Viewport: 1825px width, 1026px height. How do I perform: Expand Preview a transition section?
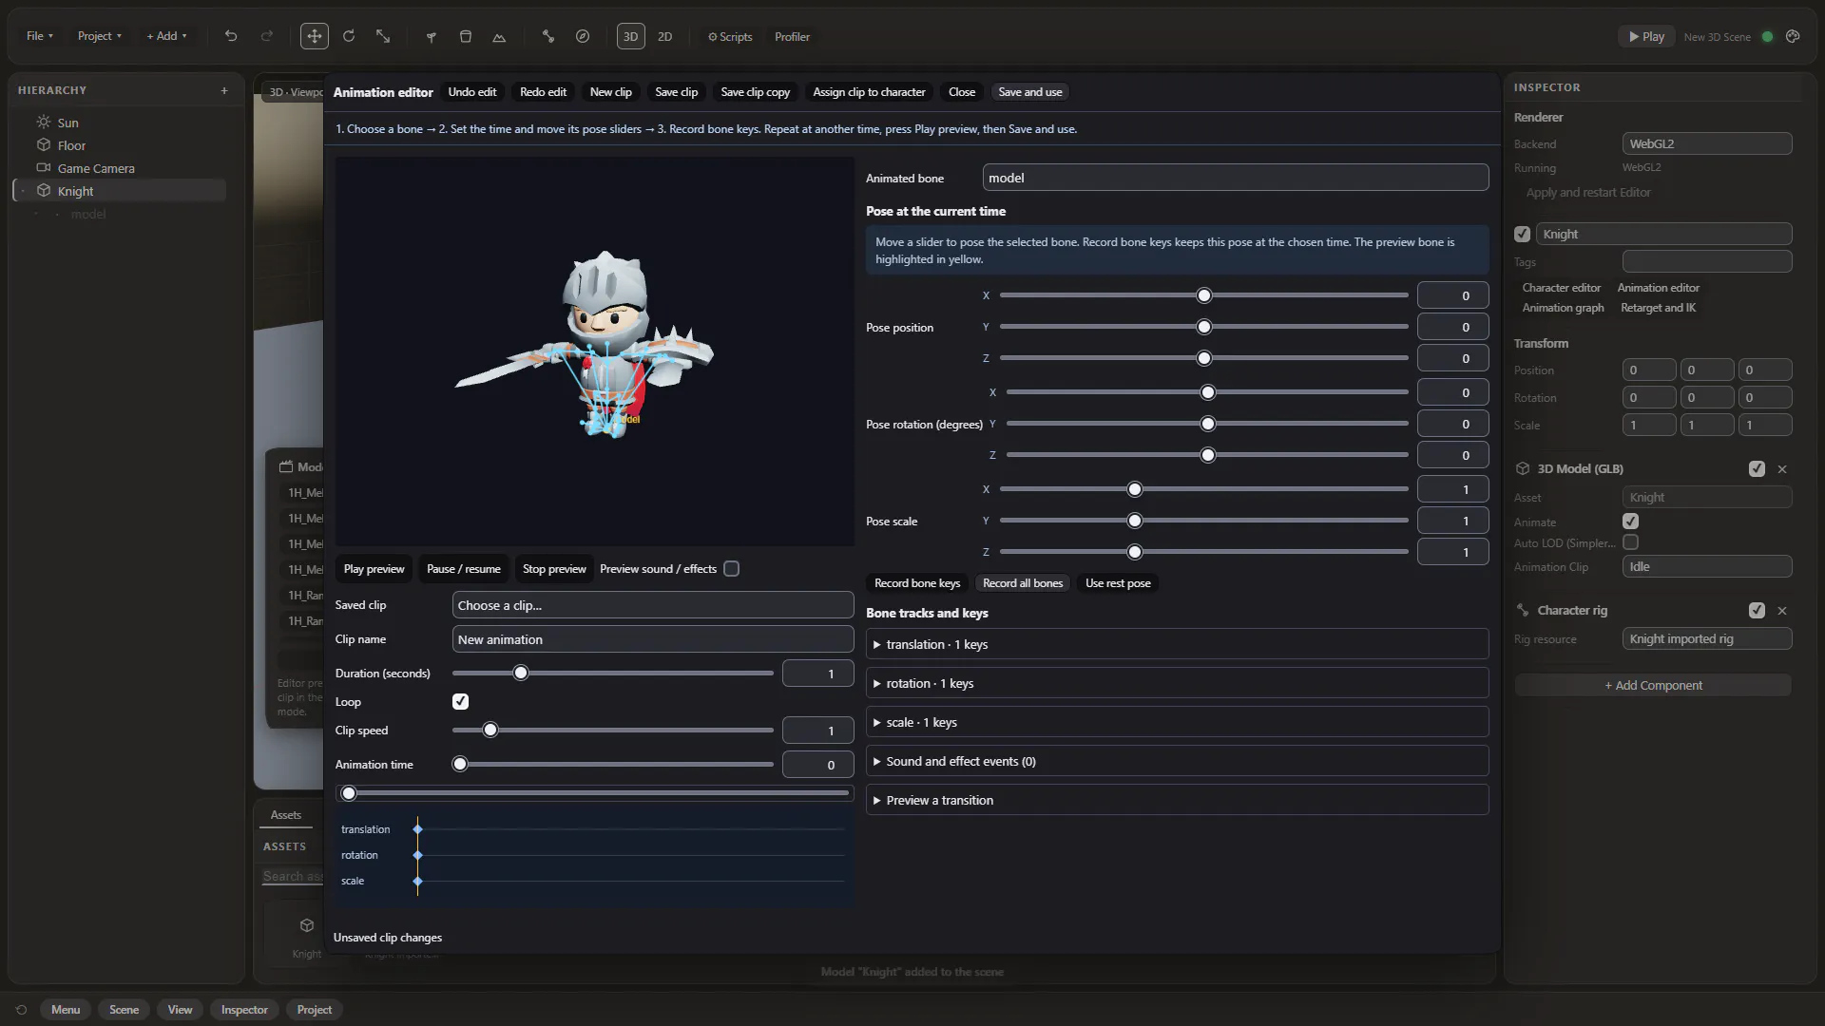pyautogui.click(x=1177, y=800)
